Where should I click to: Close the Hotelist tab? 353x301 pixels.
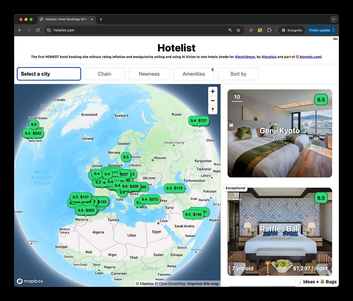(92, 19)
